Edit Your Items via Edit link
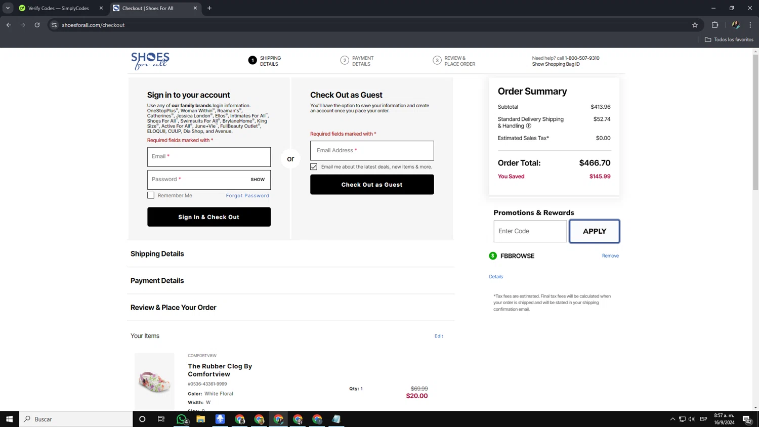The height and width of the screenshot is (427, 759). (x=439, y=336)
